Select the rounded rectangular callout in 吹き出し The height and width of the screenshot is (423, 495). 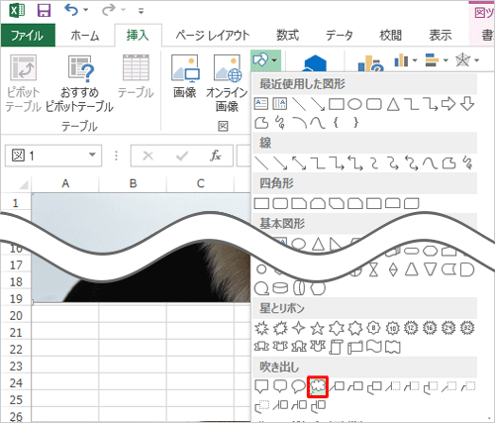pos(280,386)
